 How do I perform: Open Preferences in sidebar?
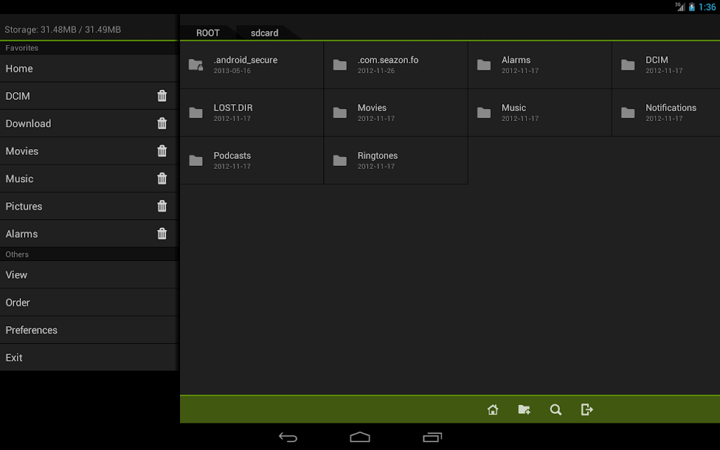pyautogui.click(x=89, y=330)
